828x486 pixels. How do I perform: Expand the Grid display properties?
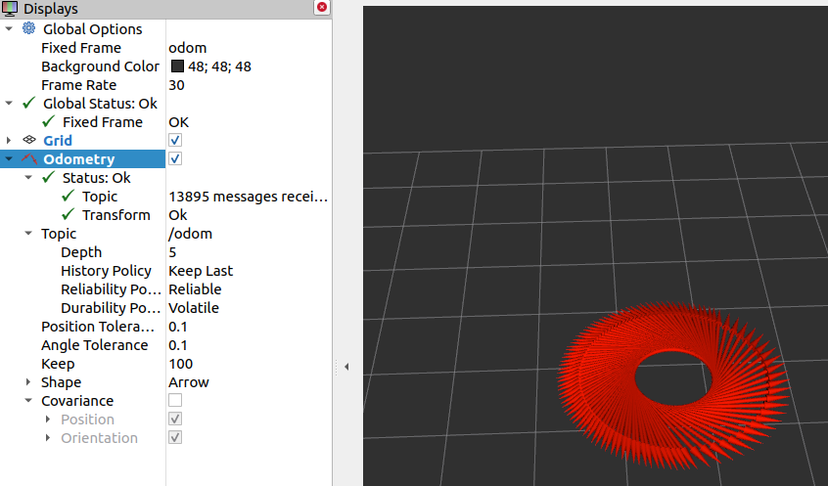click(9, 141)
